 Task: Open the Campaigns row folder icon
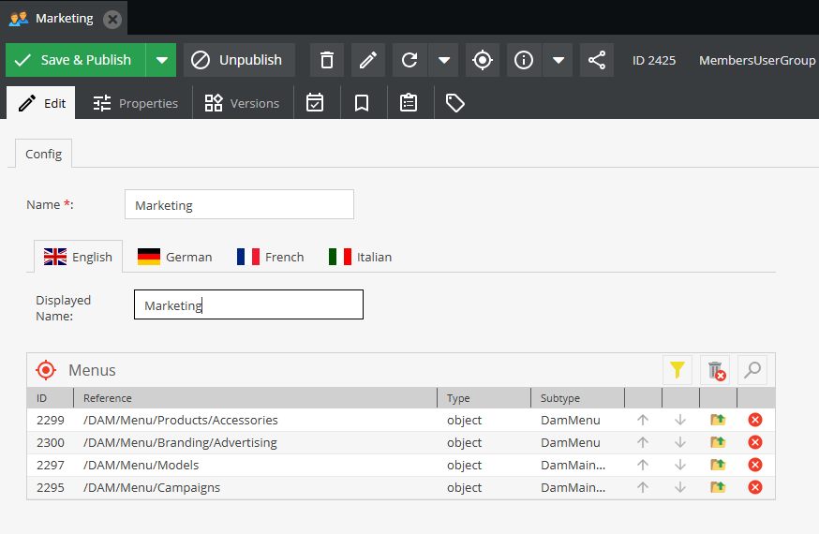pyautogui.click(x=718, y=487)
